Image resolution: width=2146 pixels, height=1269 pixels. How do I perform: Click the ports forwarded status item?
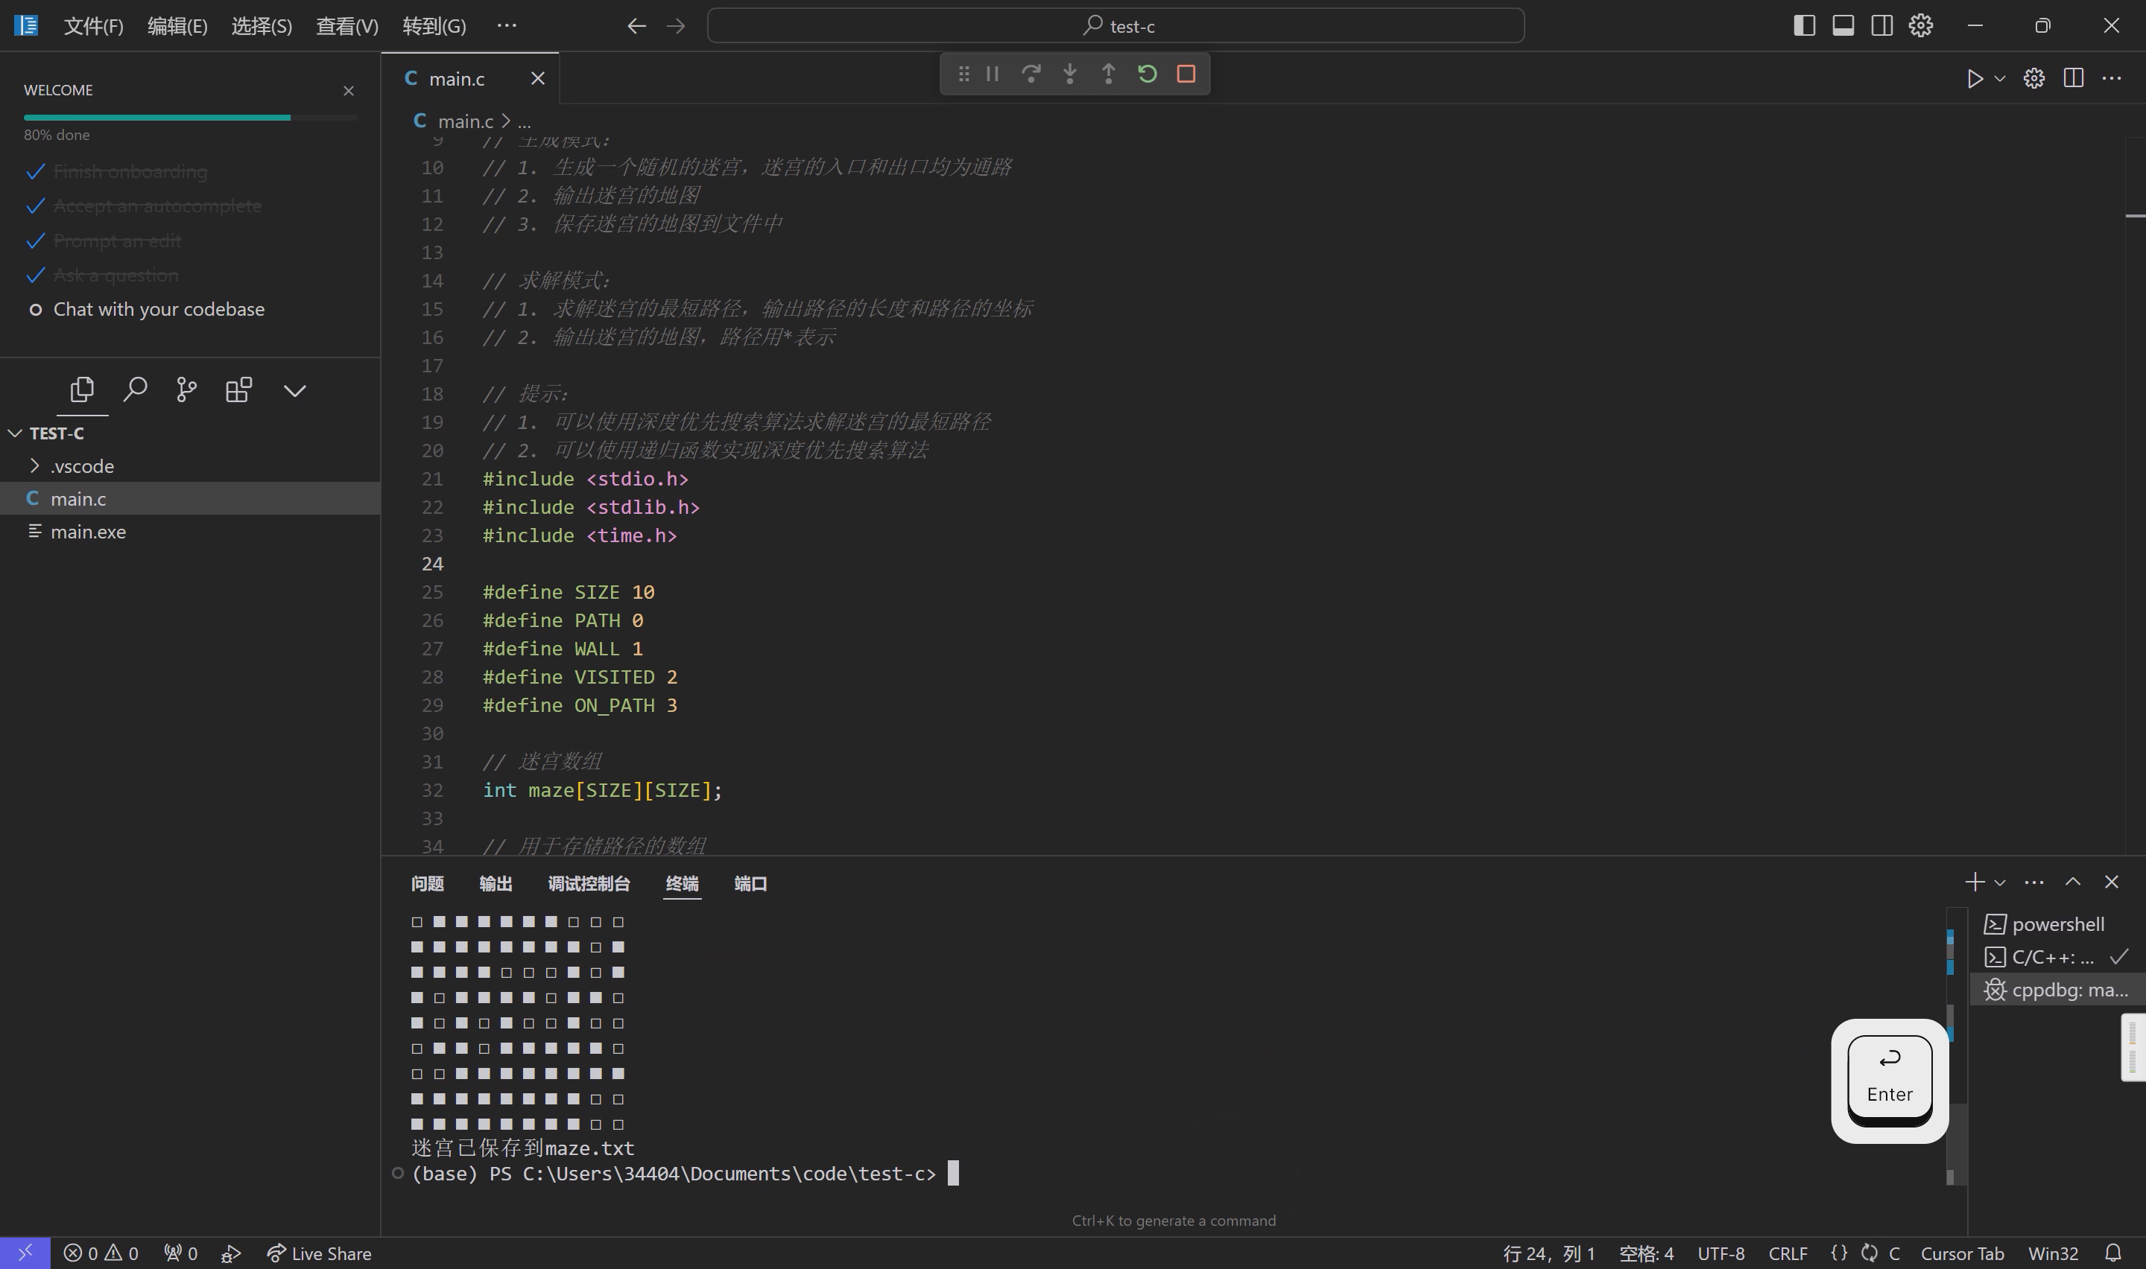point(180,1253)
